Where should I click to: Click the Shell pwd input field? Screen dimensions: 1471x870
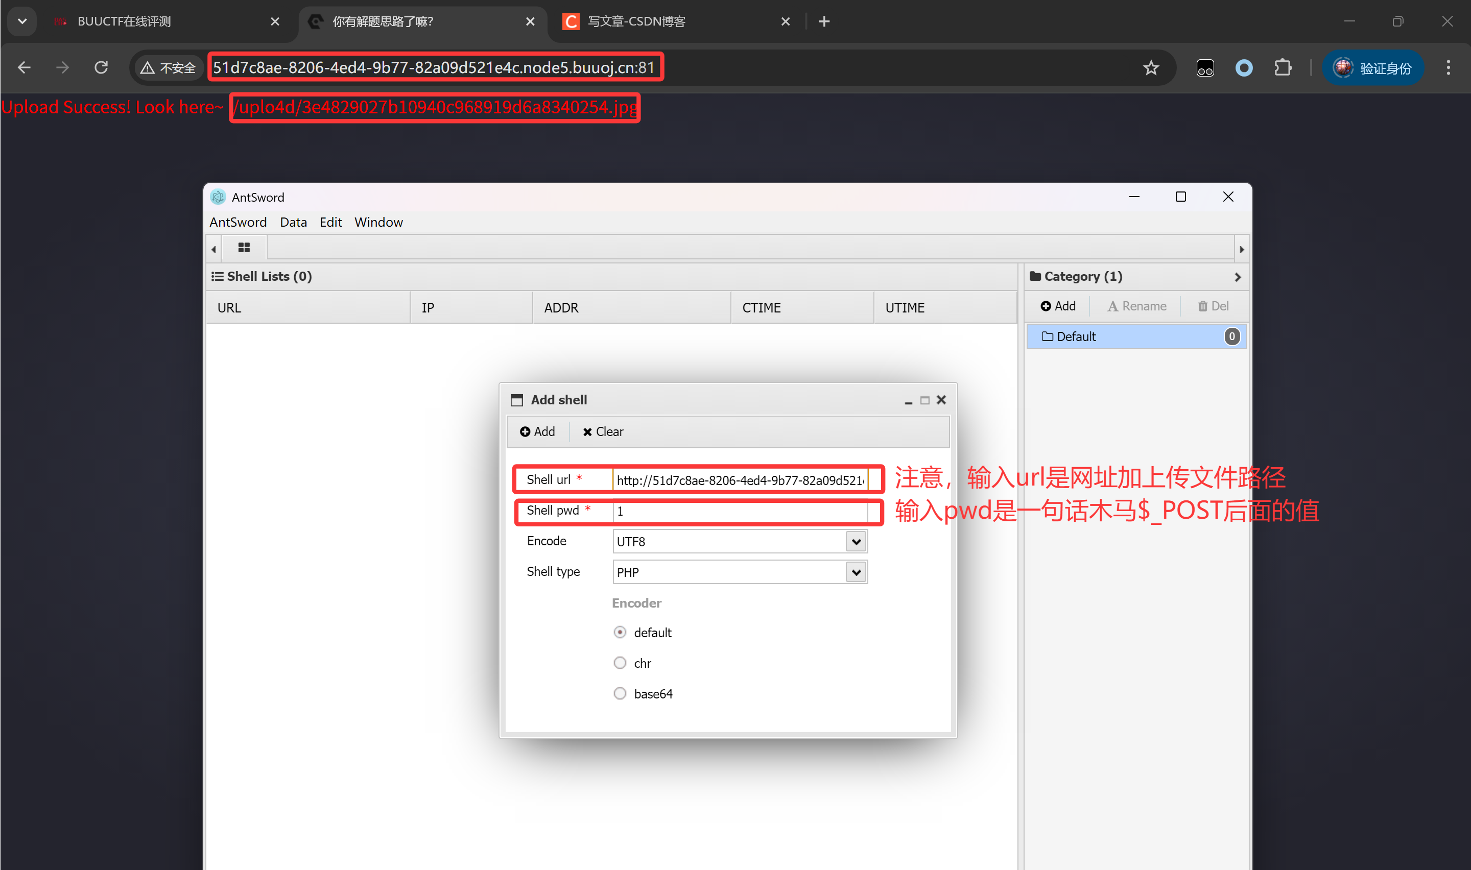pos(739,511)
